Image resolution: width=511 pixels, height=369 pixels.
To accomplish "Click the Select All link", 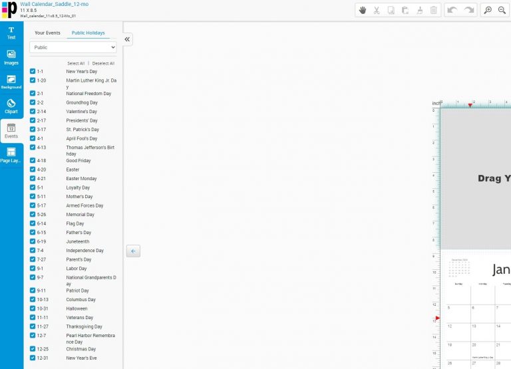I will point(76,63).
